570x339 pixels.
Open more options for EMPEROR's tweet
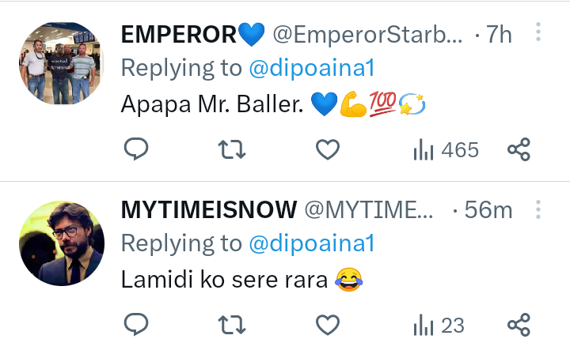tap(538, 32)
